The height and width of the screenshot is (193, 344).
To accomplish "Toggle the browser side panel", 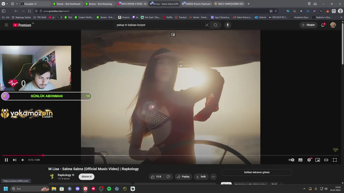I will tap(3, 11).
